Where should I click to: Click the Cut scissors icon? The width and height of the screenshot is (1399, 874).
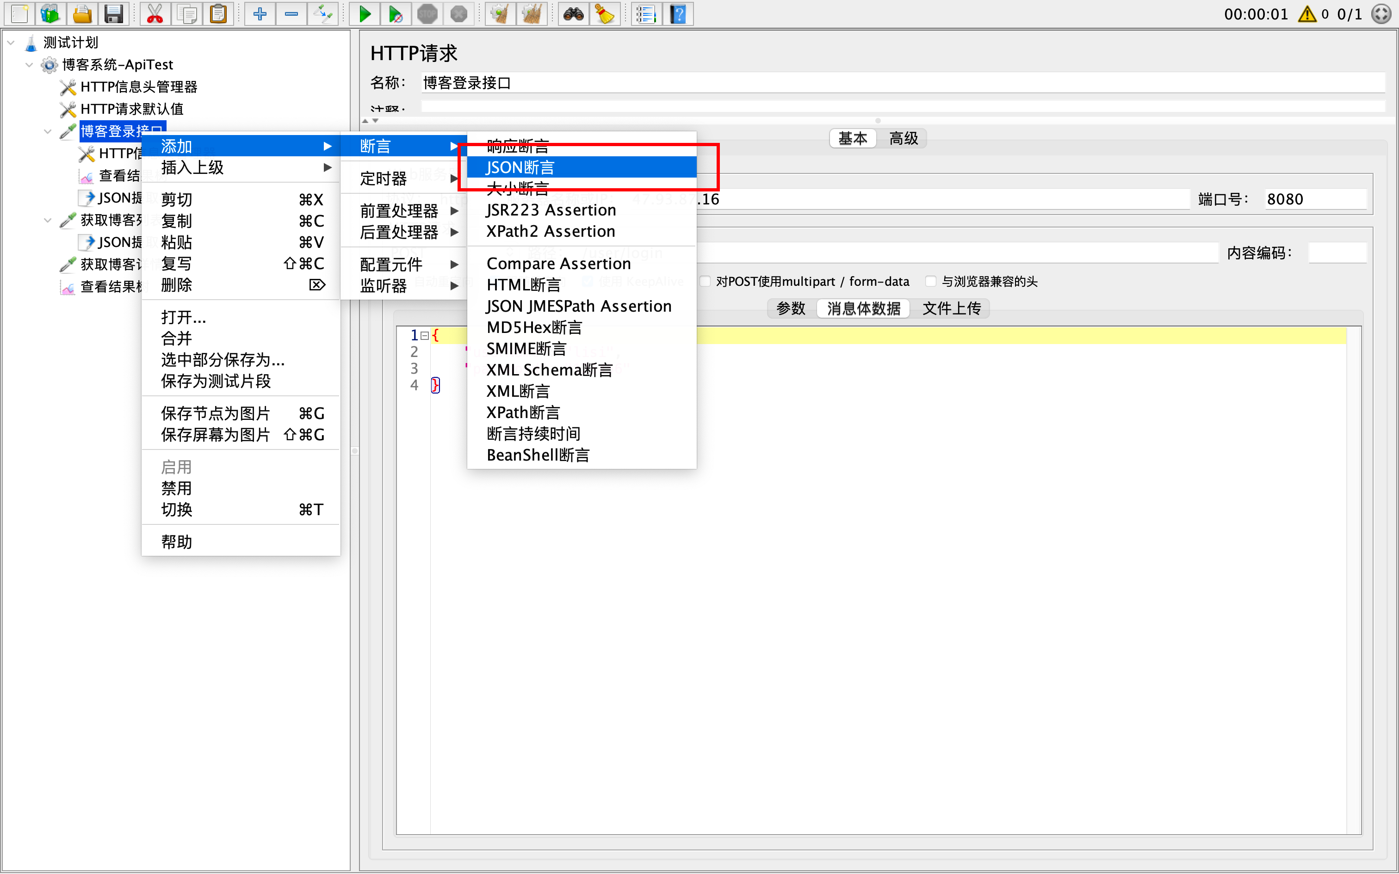[x=155, y=13]
